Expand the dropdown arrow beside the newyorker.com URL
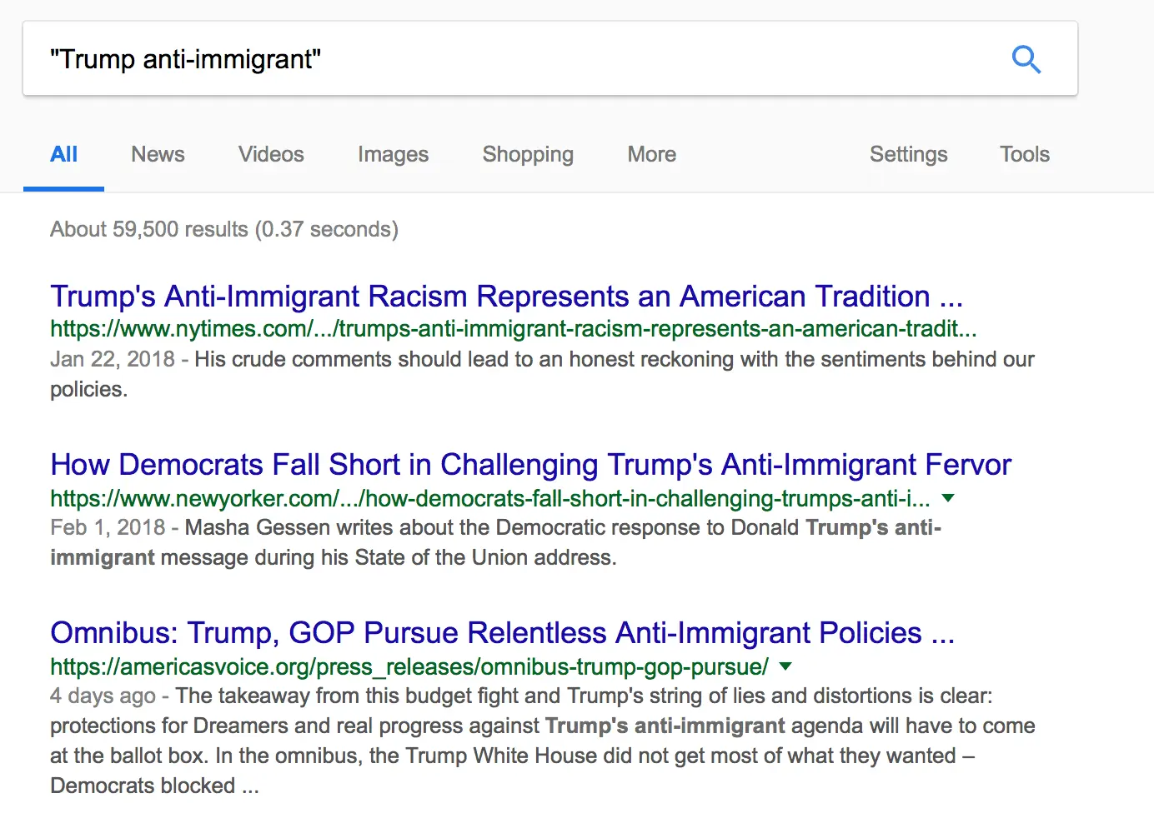1154x823 pixels. coord(947,498)
